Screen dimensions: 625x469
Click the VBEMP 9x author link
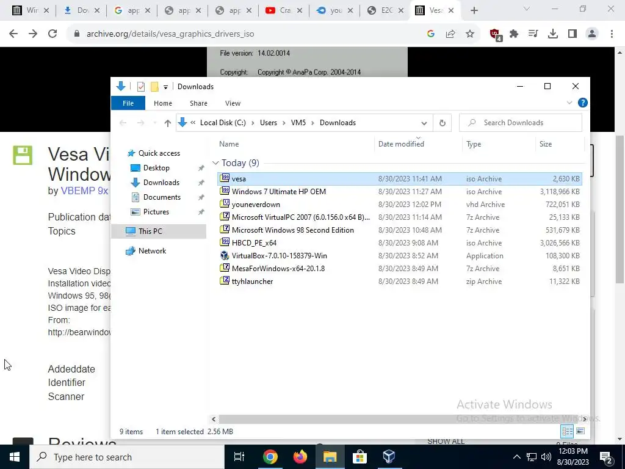(x=84, y=191)
